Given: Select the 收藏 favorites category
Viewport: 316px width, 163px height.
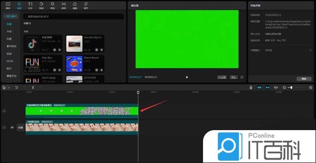Looking at the screenshot, I should [9, 24].
